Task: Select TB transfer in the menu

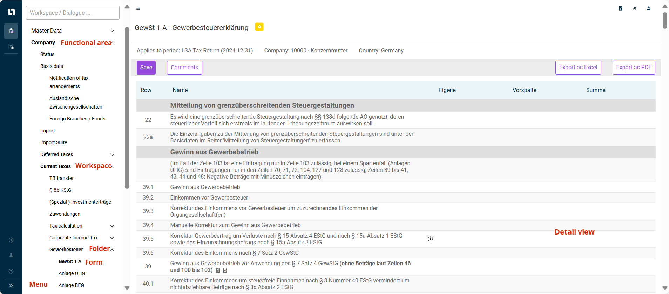Action: tap(61, 178)
